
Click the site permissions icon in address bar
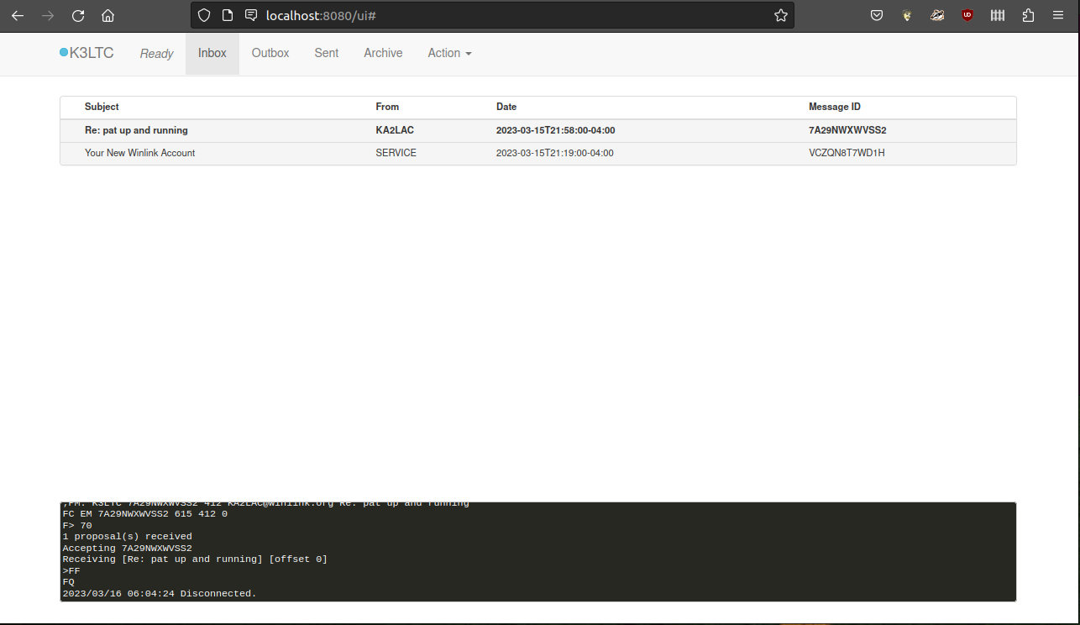(x=250, y=15)
